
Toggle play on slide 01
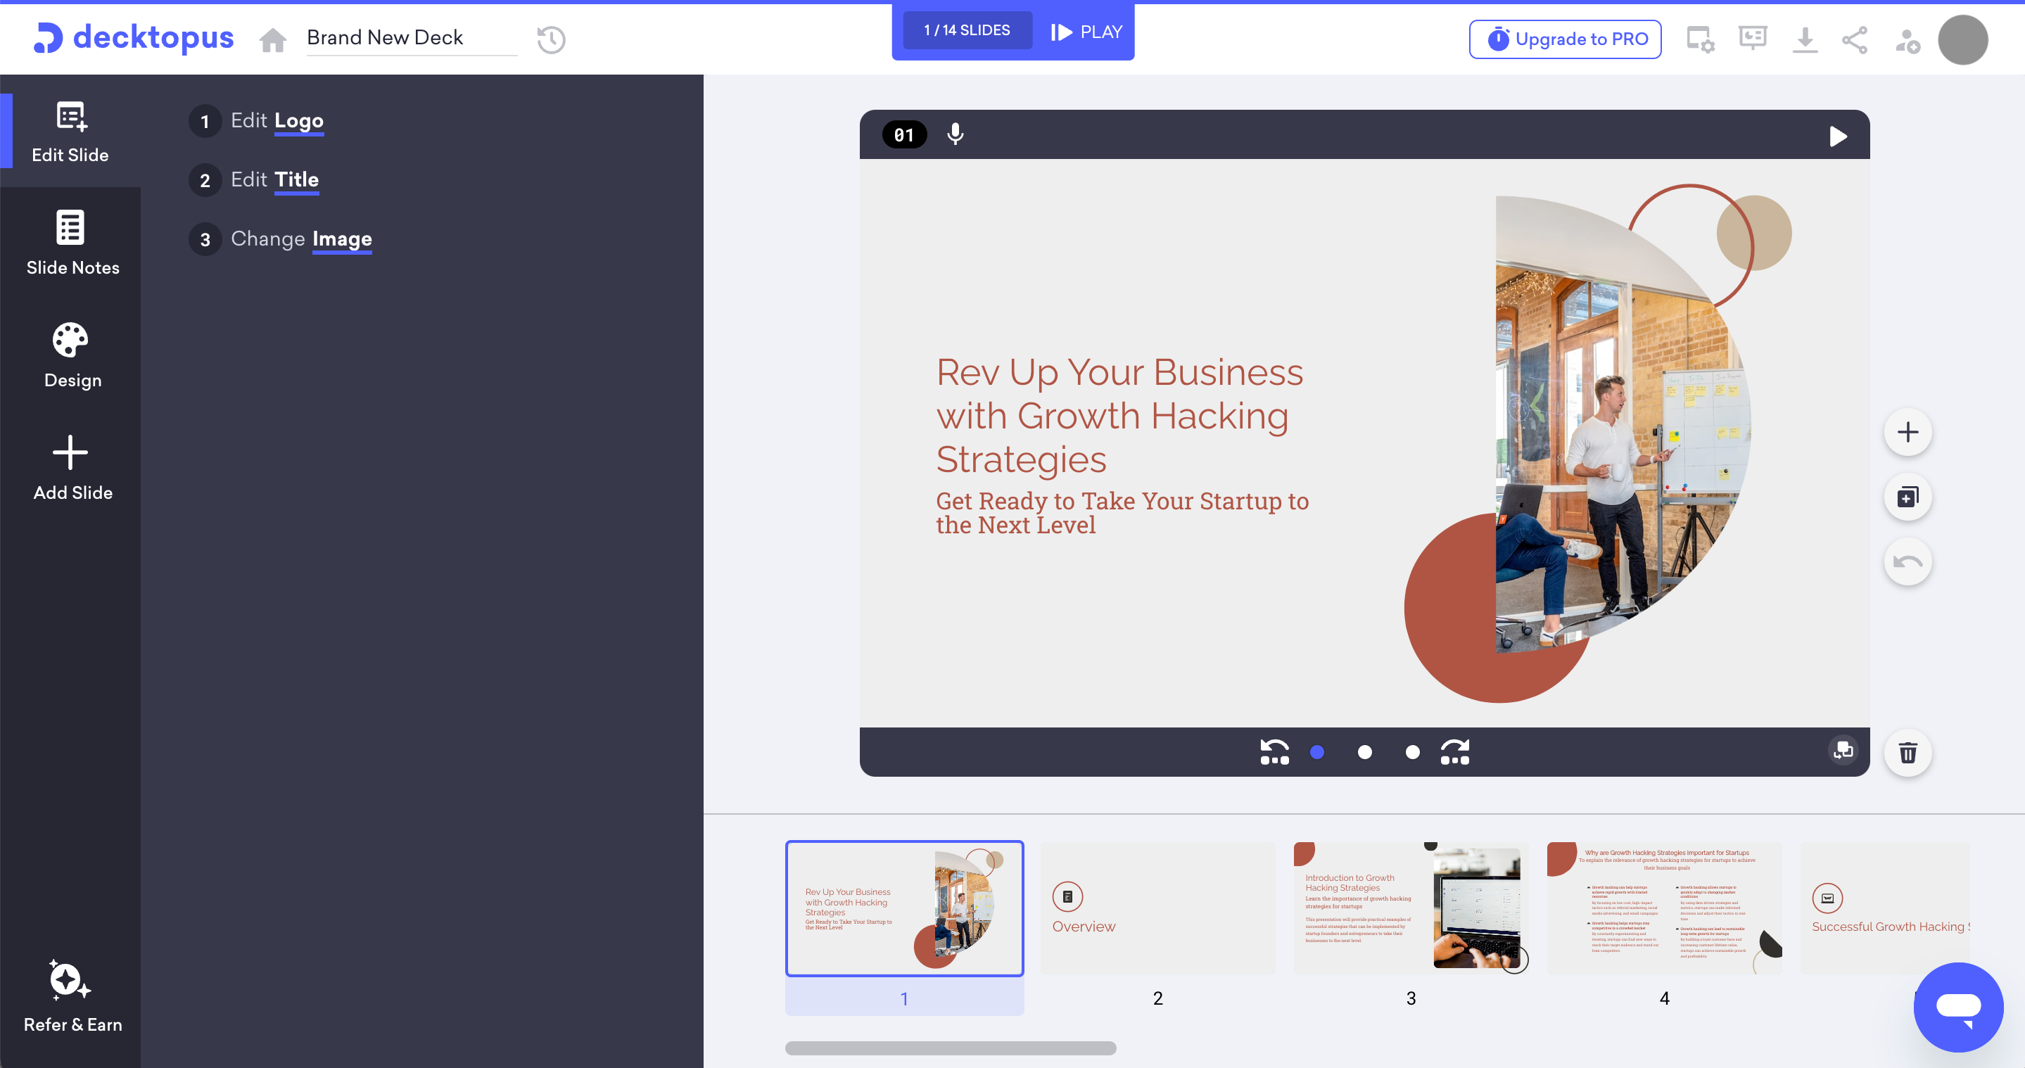pos(1839,134)
